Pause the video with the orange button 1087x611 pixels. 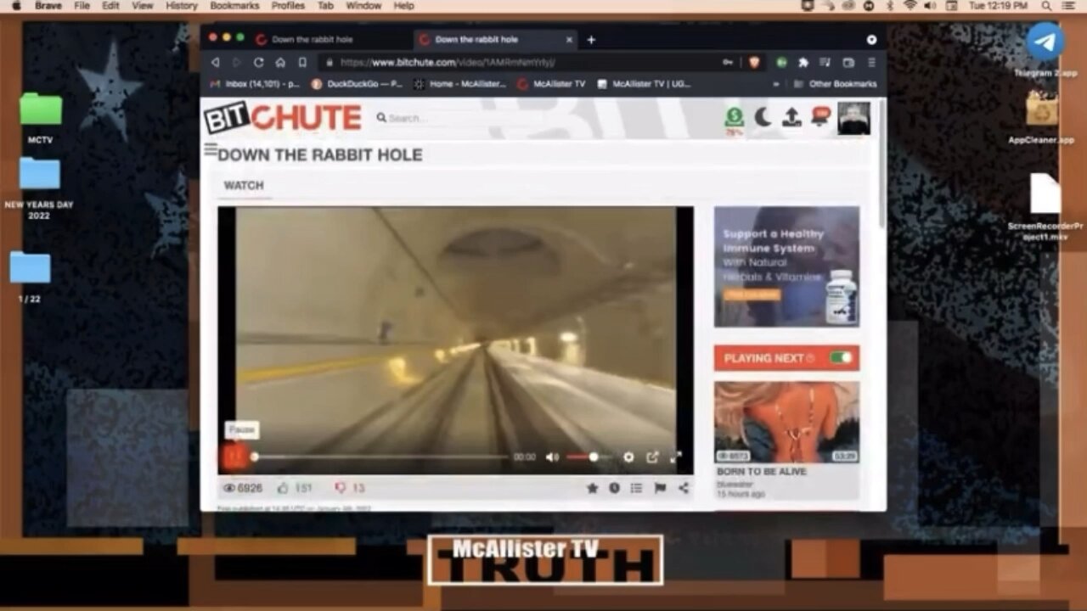[x=235, y=457]
